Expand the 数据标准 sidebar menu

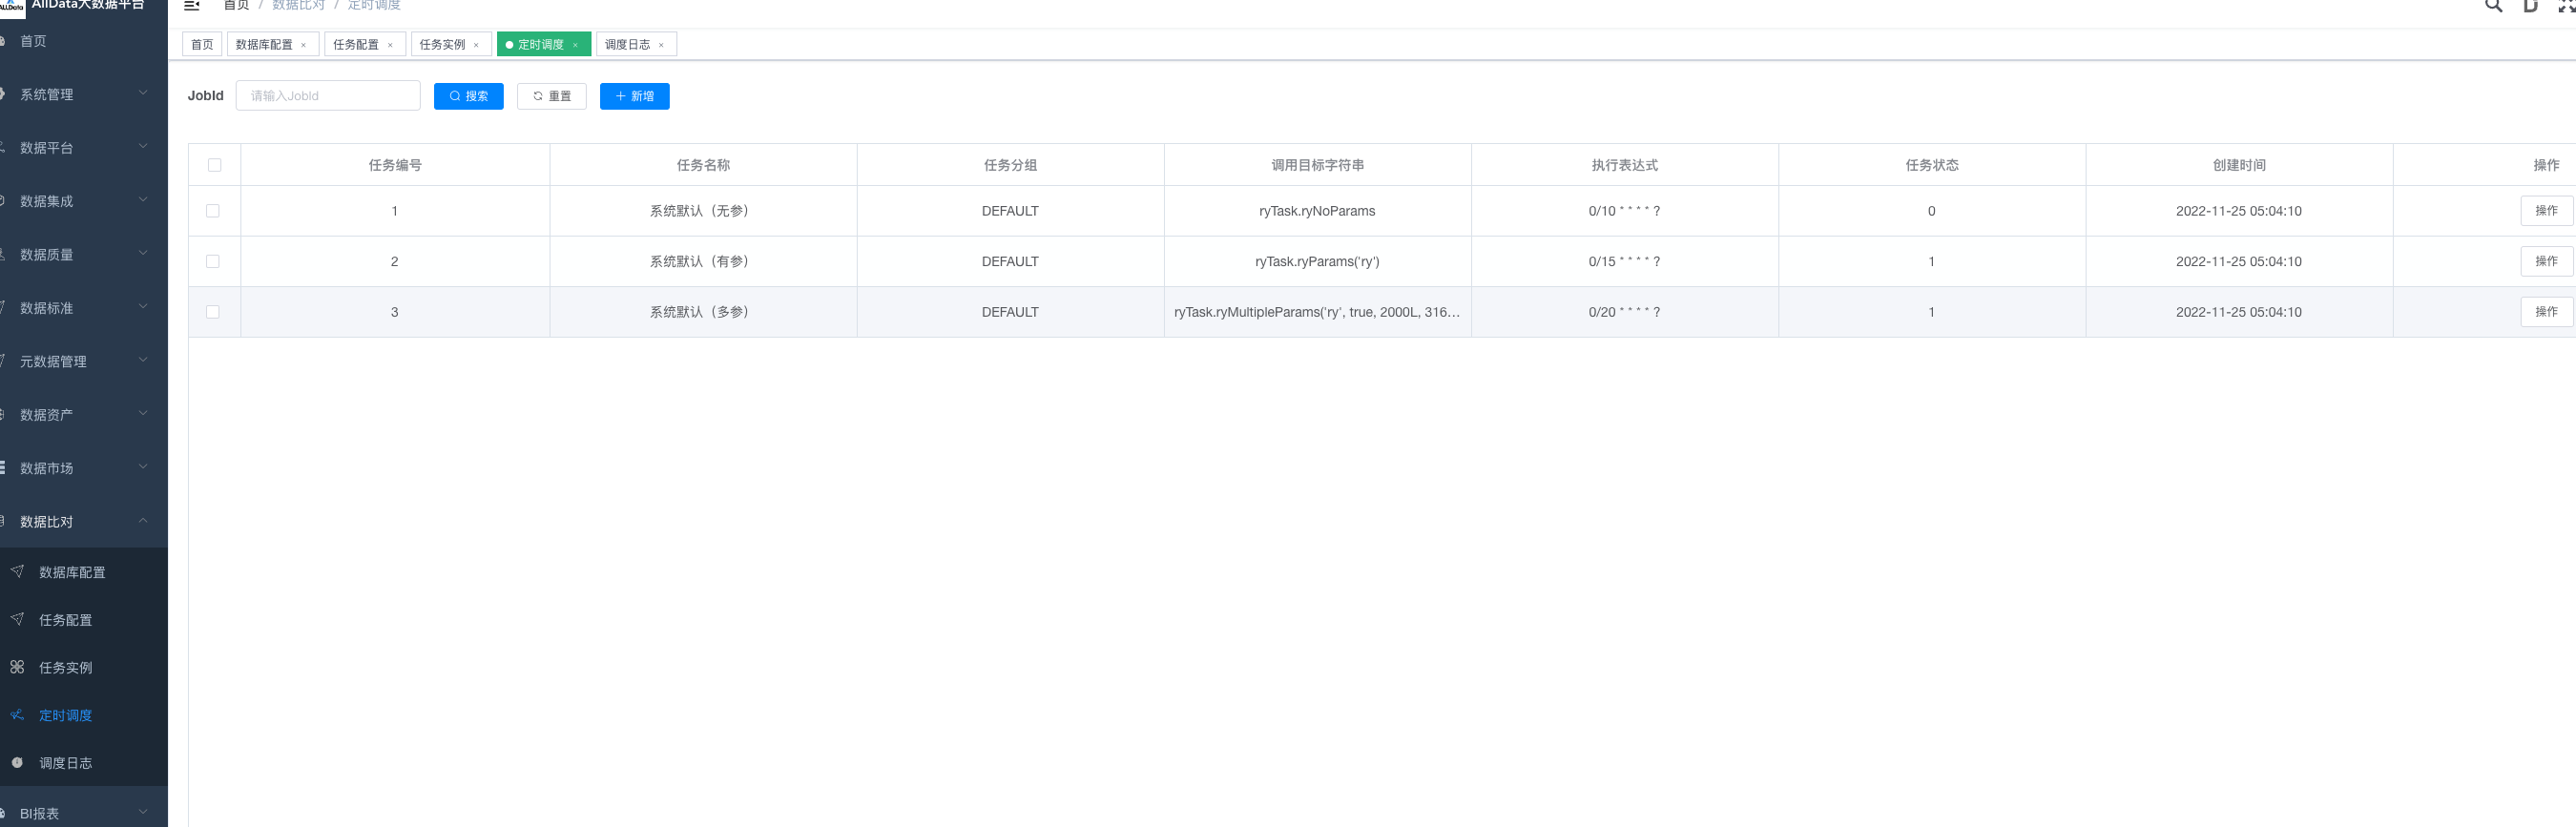point(84,308)
